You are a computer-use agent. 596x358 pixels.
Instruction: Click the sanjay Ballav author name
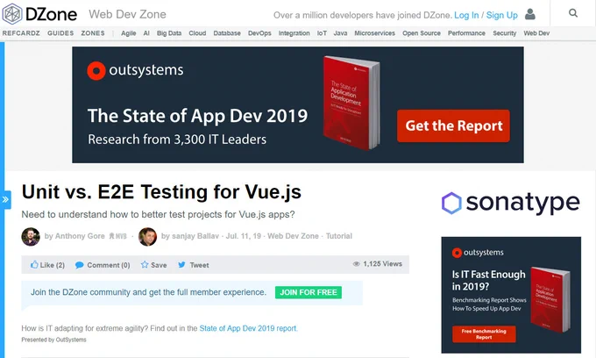(195, 236)
